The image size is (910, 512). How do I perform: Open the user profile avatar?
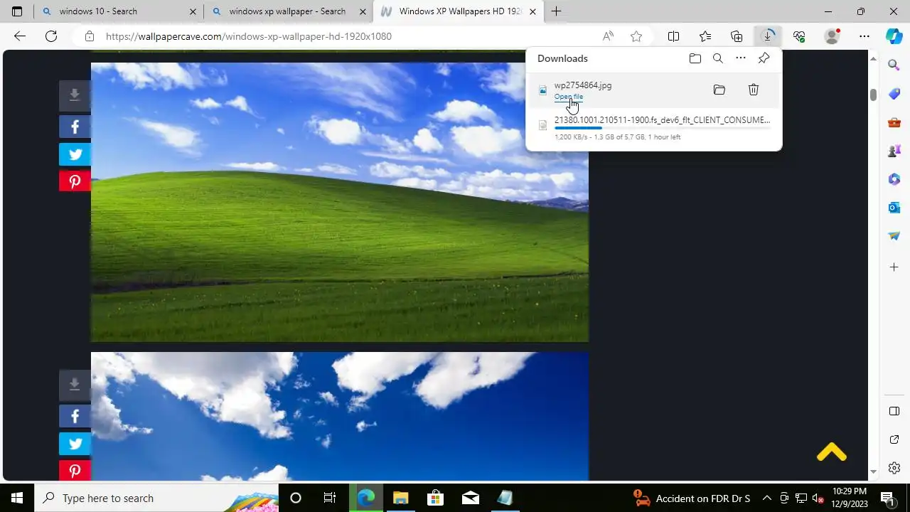(x=831, y=36)
